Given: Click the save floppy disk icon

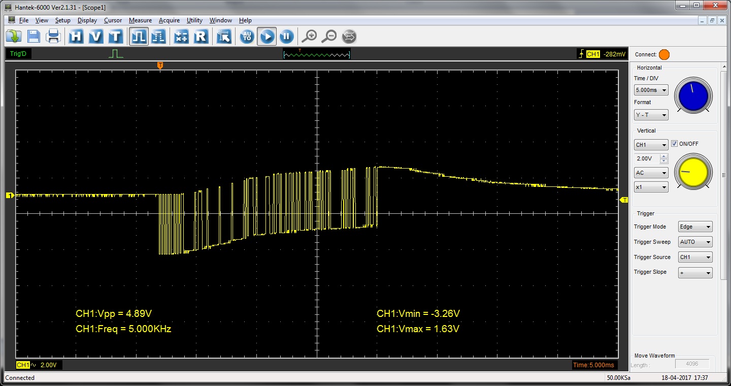Looking at the screenshot, I should [x=34, y=37].
